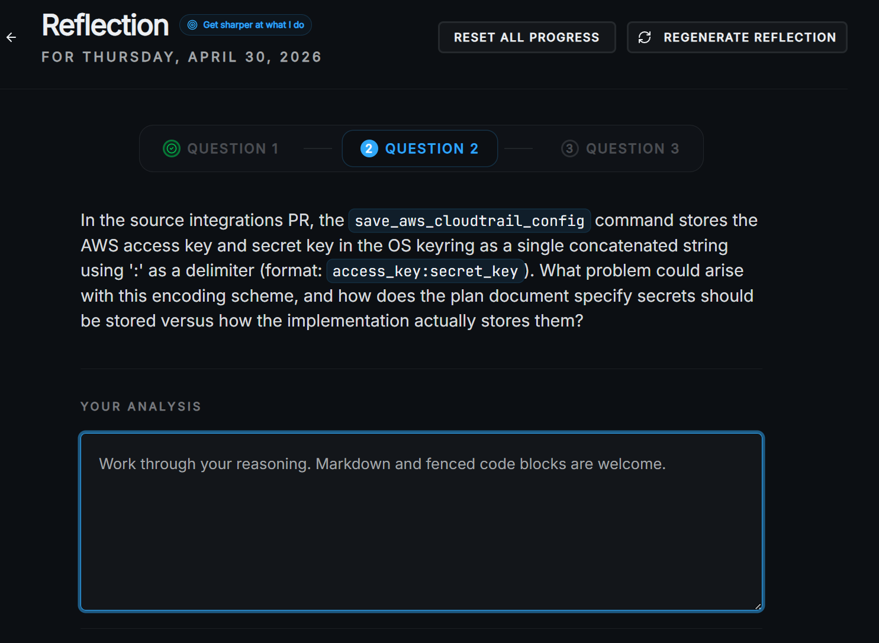
Task: Click the 'Your Analysis' label
Action: 141,406
